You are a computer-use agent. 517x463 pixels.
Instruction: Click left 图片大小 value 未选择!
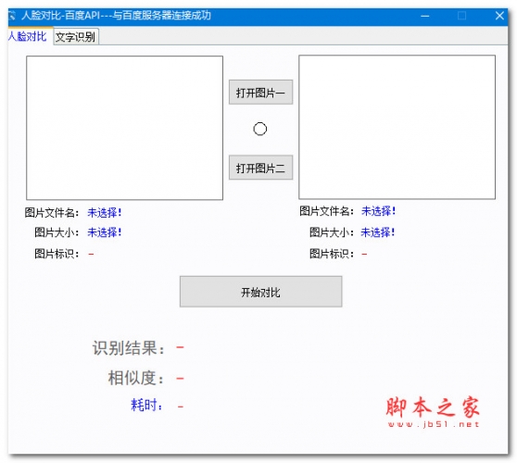(105, 232)
